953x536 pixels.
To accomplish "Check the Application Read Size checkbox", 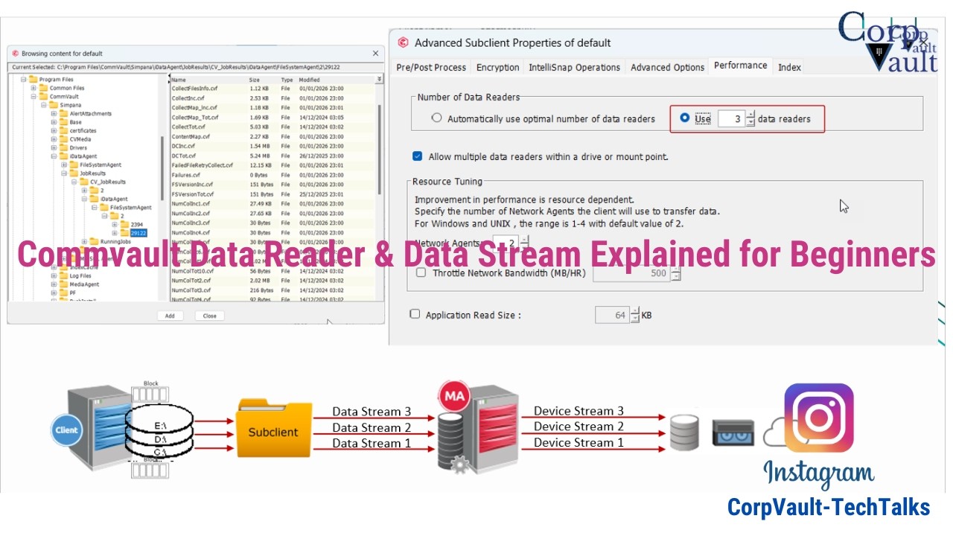I will (x=415, y=314).
